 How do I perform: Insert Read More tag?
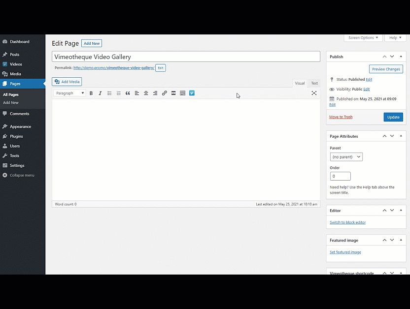coord(173,93)
